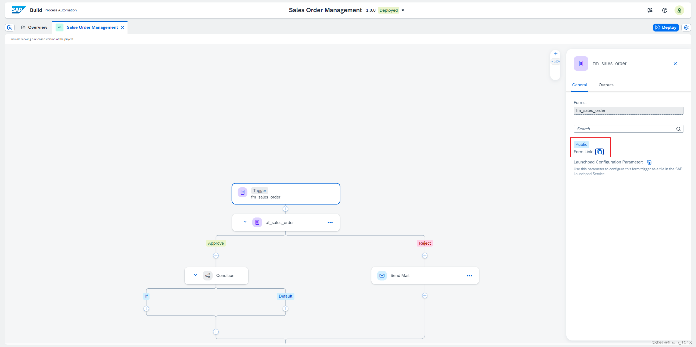Screen dimensions: 696x347
Task: Select the Trigger fm_sales_order node
Action: [x=286, y=194]
